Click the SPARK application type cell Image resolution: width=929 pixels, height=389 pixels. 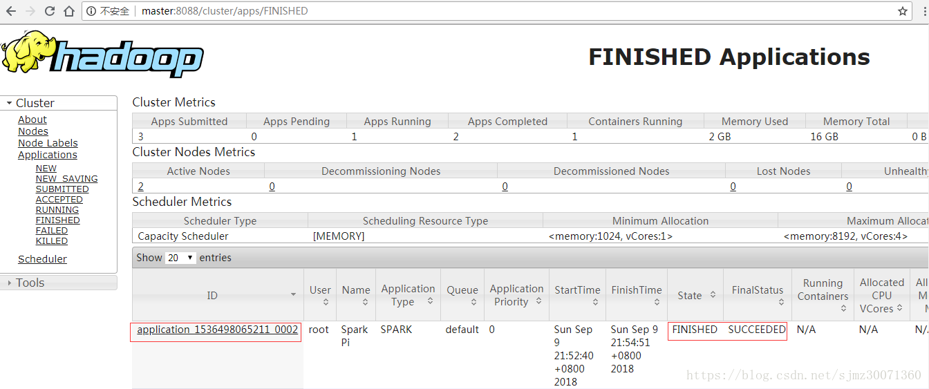(x=396, y=330)
